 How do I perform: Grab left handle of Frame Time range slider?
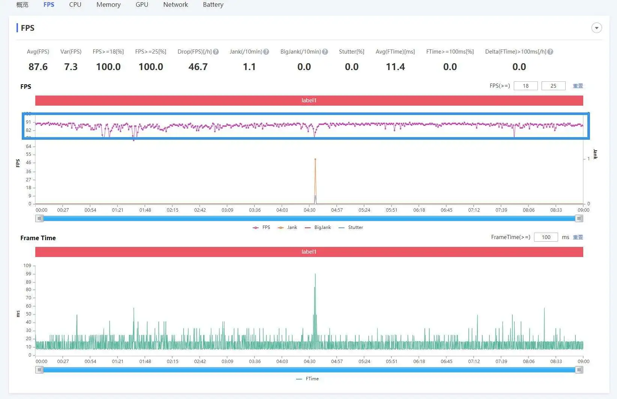click(x=39, y=370)
